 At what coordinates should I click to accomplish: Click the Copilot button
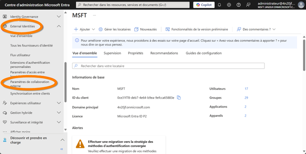tap(204, 5)
